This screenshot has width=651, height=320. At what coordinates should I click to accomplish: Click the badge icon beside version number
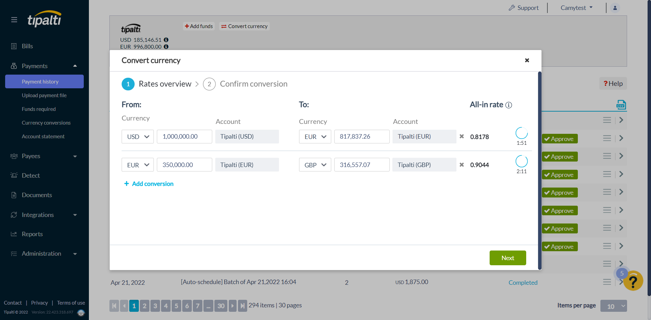(81, 312)
